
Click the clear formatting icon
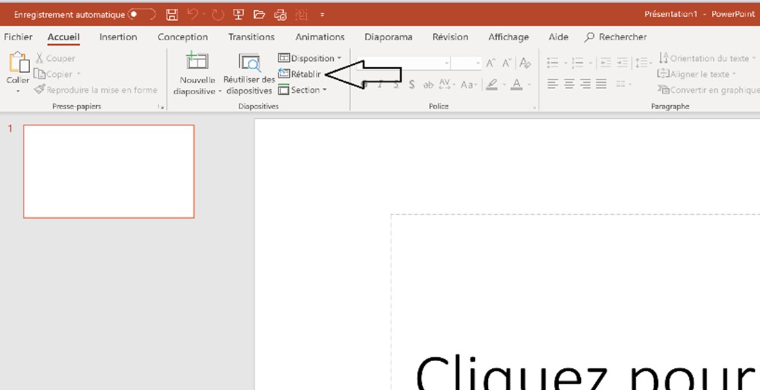click(x=525, y=63)
